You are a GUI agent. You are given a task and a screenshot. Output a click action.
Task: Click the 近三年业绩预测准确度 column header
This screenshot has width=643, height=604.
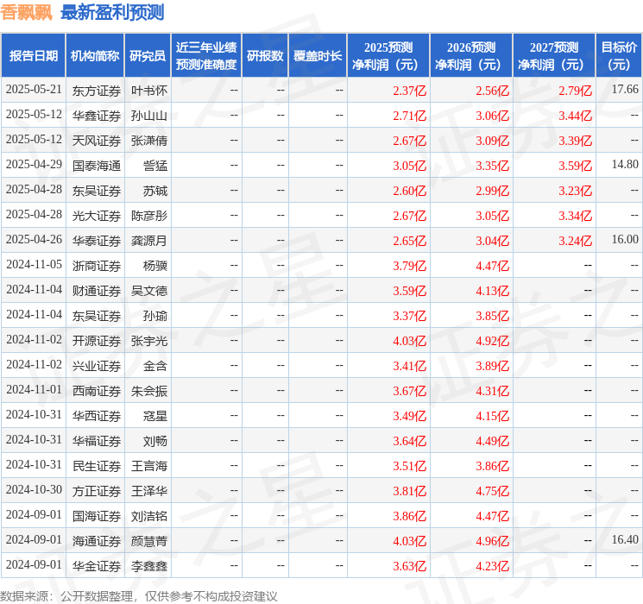(x=206, y=56)
